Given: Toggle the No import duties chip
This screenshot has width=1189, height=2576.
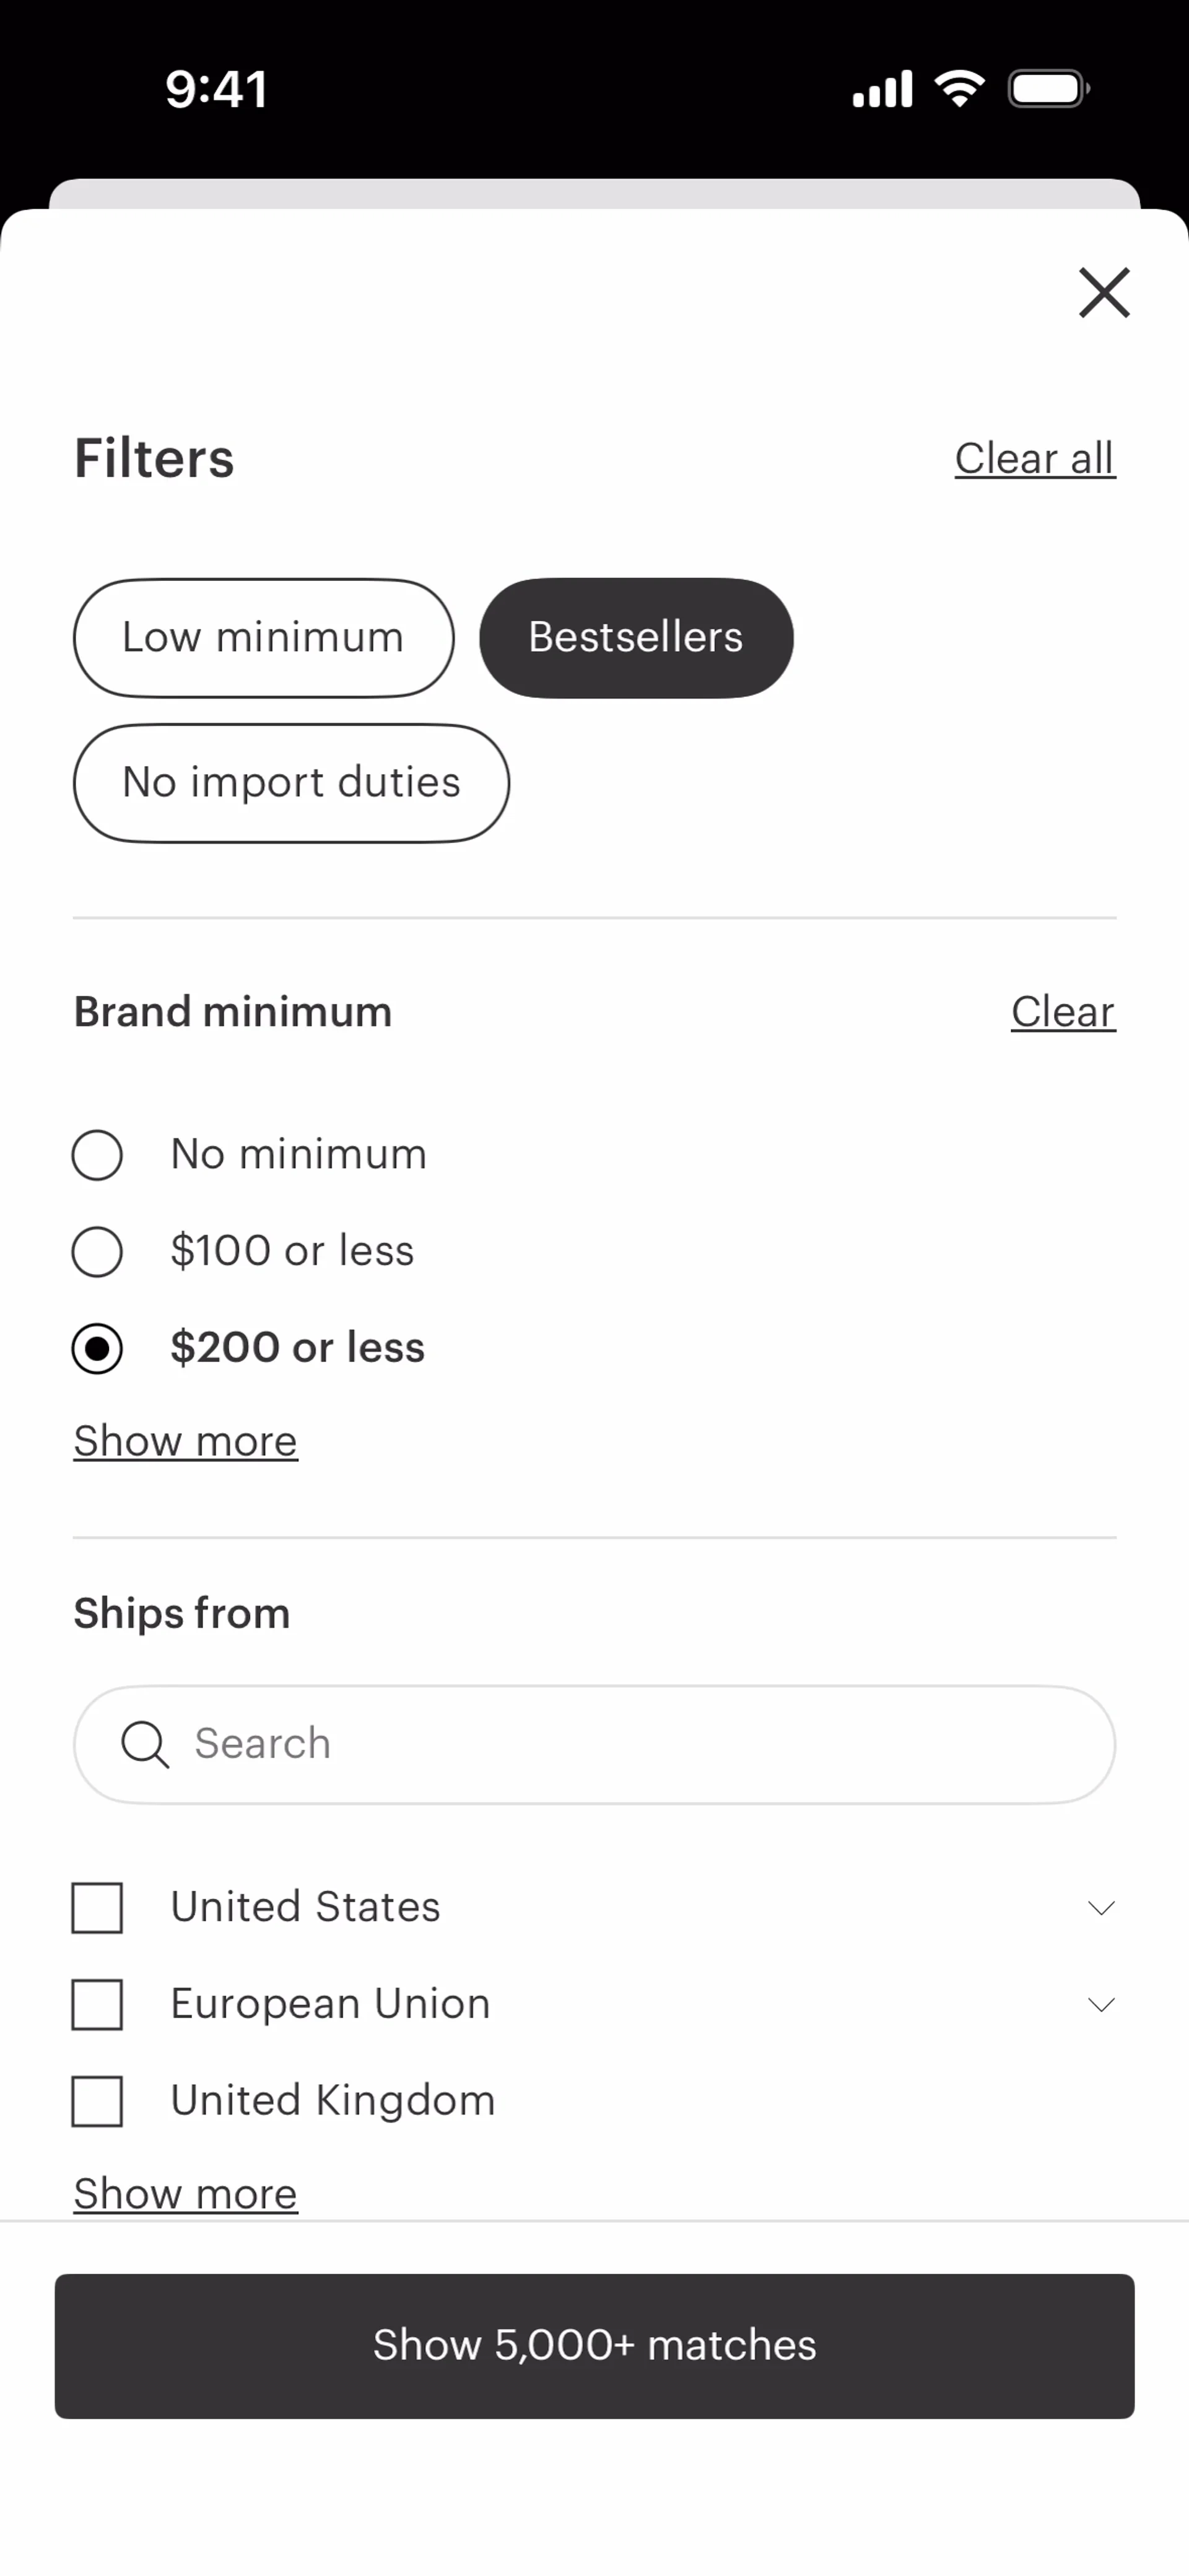Looking at the screenshot, I should click(x=291, y=783).
